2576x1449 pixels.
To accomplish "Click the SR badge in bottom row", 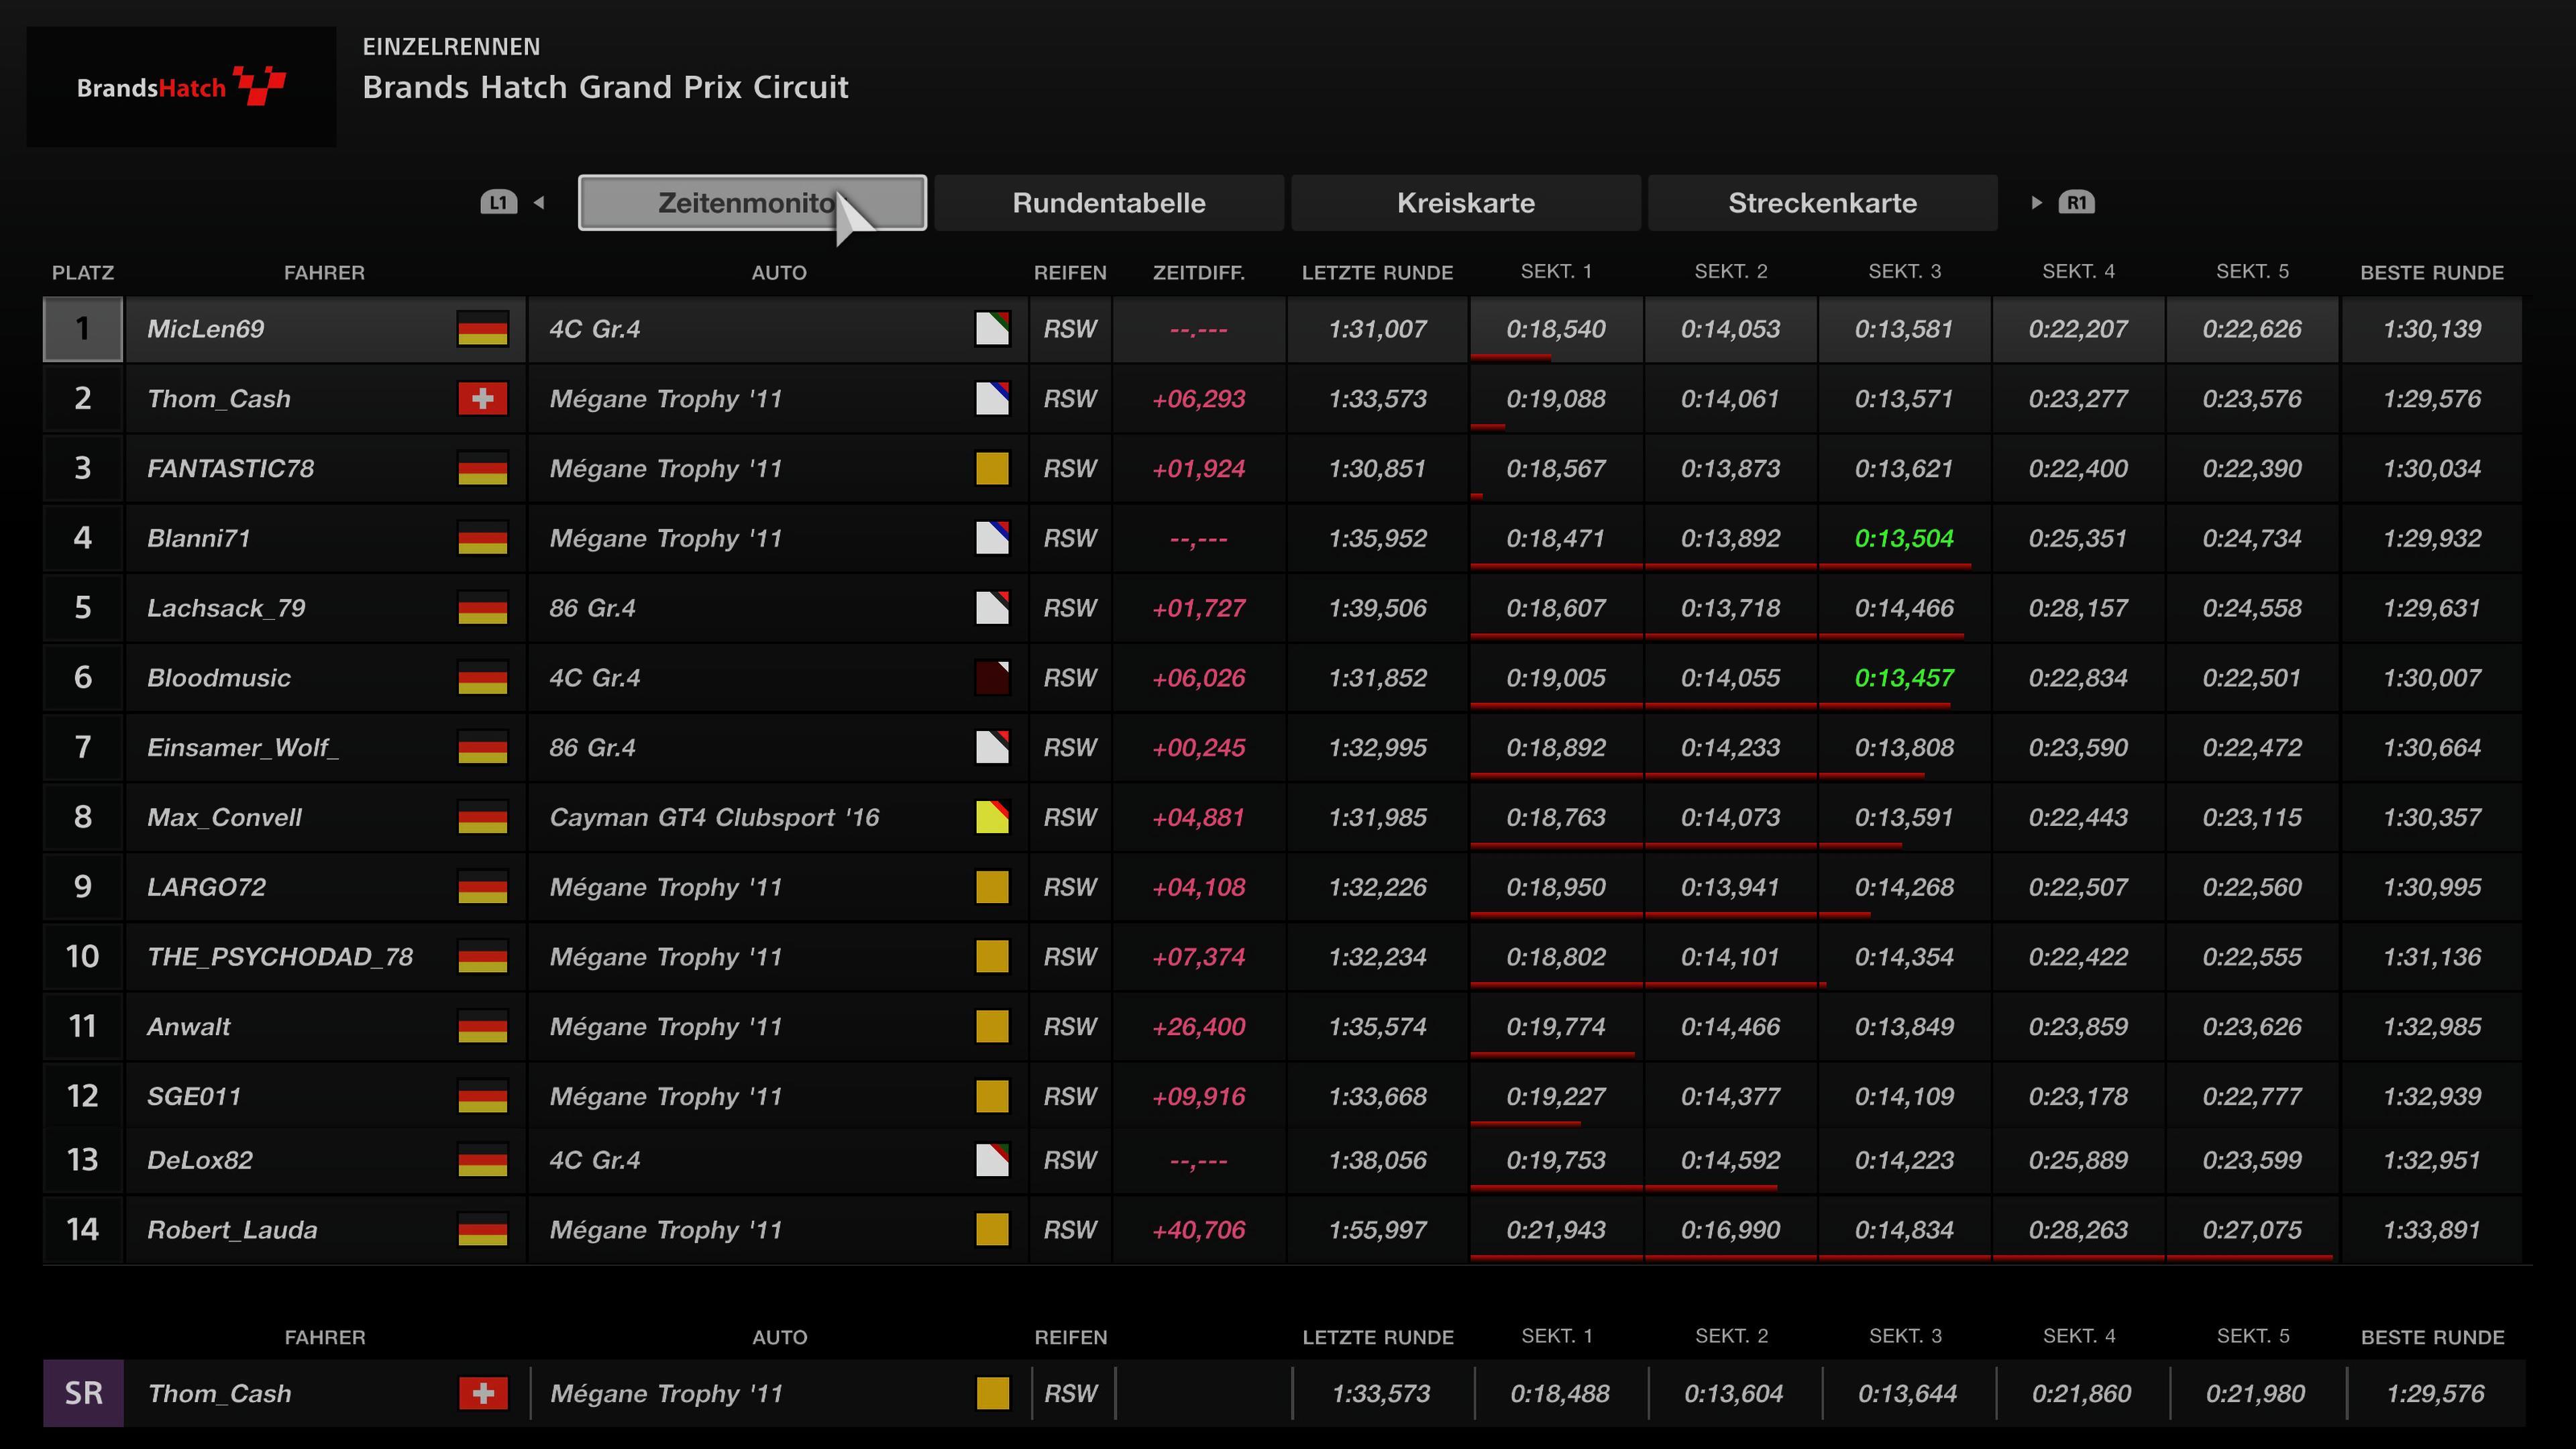I will (83, 1393).
